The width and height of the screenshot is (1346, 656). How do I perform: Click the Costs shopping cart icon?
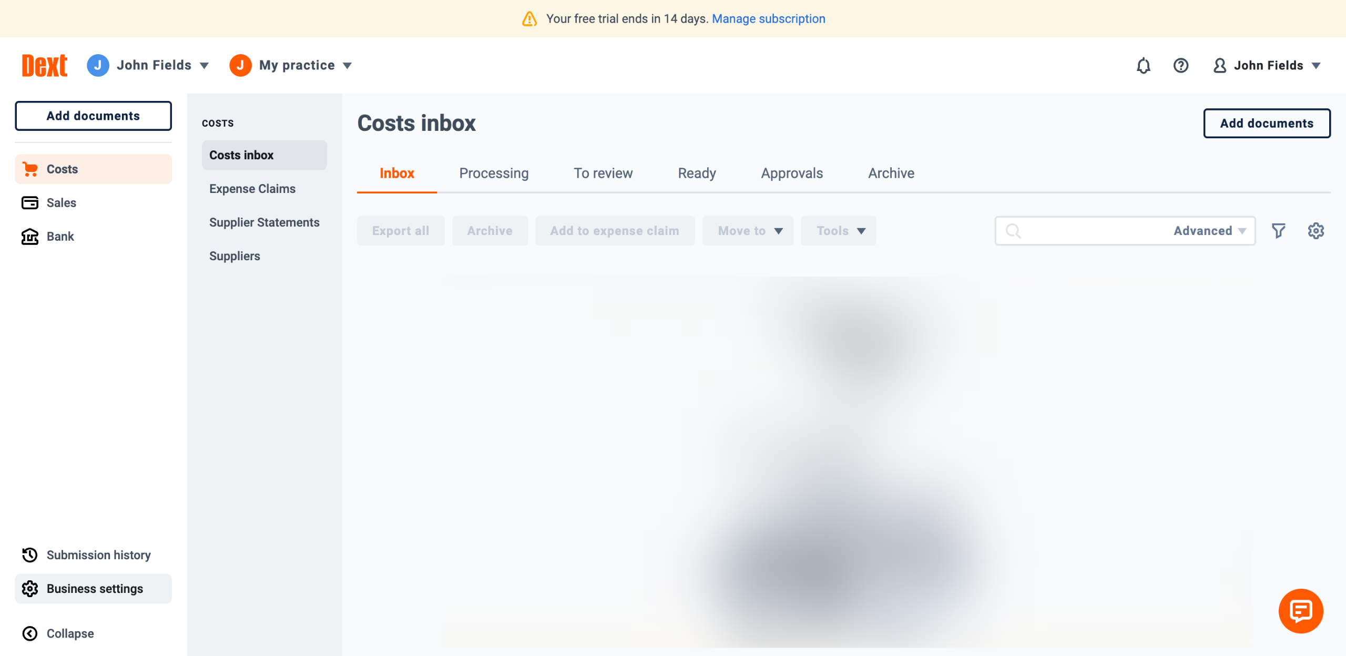pyautogui.click(x=30, y=169)
